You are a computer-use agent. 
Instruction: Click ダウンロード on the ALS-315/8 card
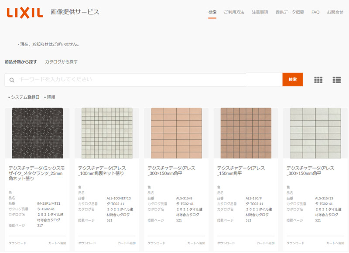pyautogui.click(x=157, y=243)
